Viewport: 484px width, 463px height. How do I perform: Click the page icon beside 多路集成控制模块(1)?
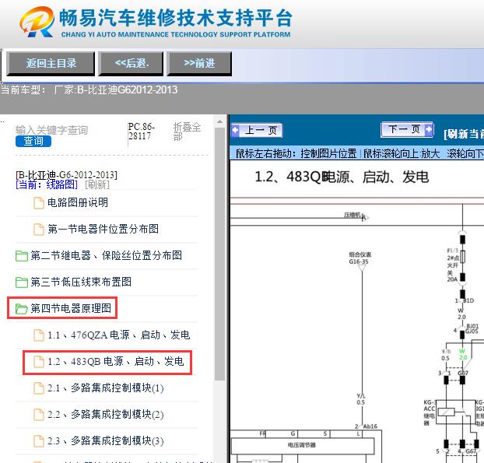point(39,388)
